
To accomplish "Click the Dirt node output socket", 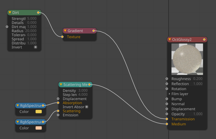I will 38,13.
